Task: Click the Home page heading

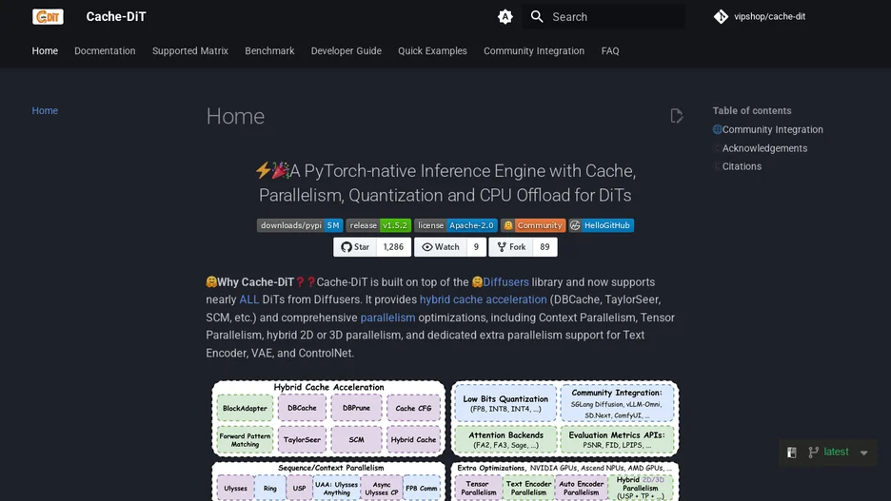Action: [x=235, y=116]
